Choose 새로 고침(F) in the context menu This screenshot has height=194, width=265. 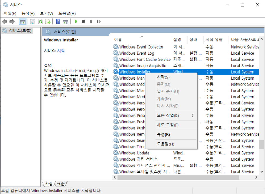point(171,125)
